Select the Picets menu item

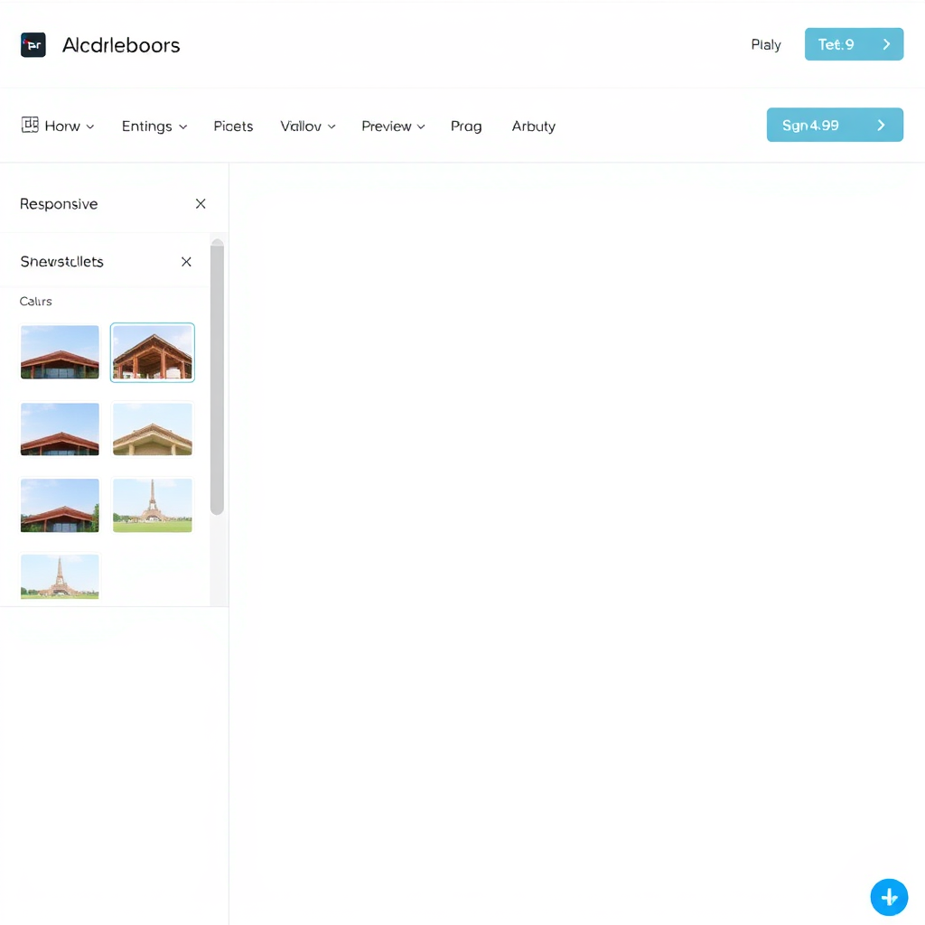click(233, 126)
